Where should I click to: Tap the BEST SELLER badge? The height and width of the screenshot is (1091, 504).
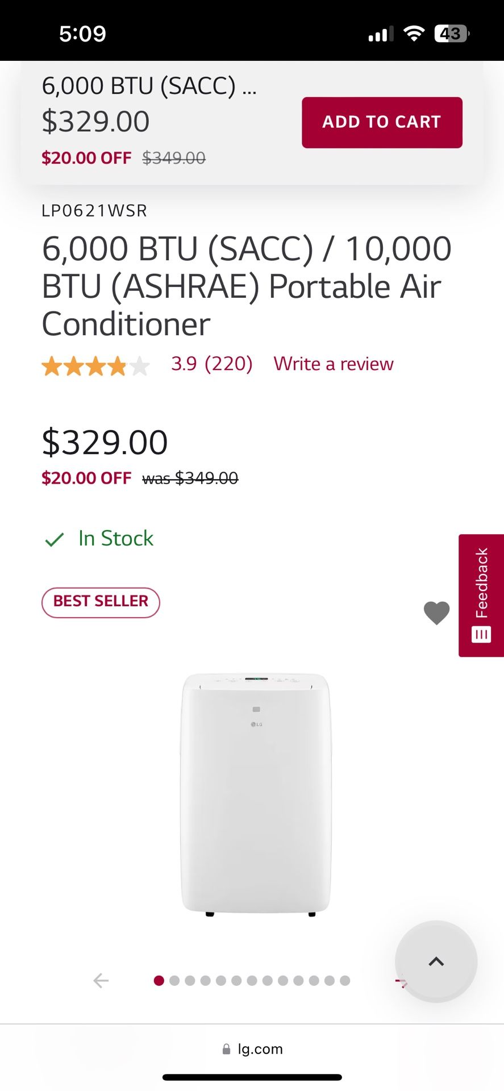pyautogui.click(x=101, y=602)
